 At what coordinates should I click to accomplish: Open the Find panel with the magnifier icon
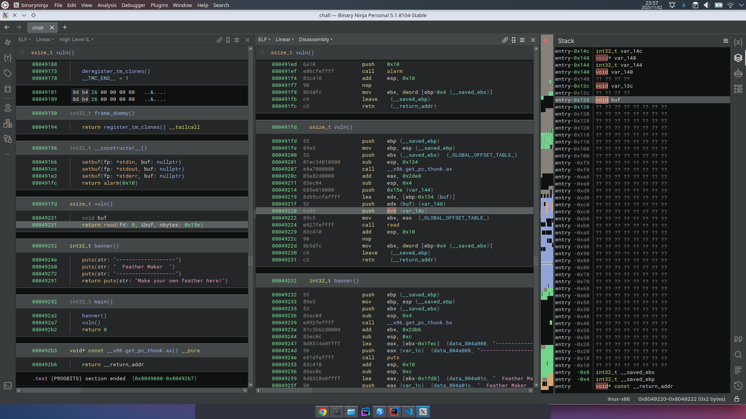click(739, 355)
